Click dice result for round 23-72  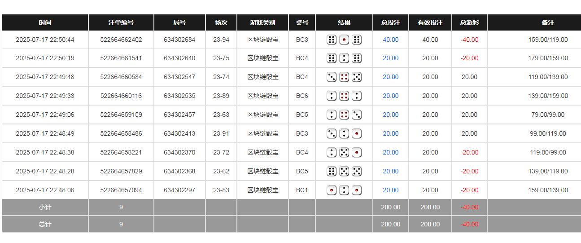344,153
